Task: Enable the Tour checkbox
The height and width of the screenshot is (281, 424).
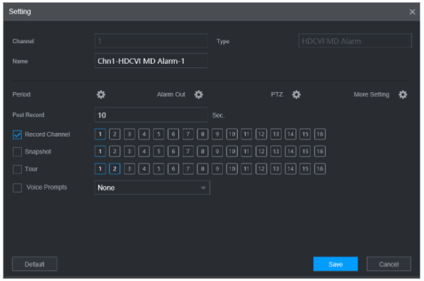Action: 17,169
